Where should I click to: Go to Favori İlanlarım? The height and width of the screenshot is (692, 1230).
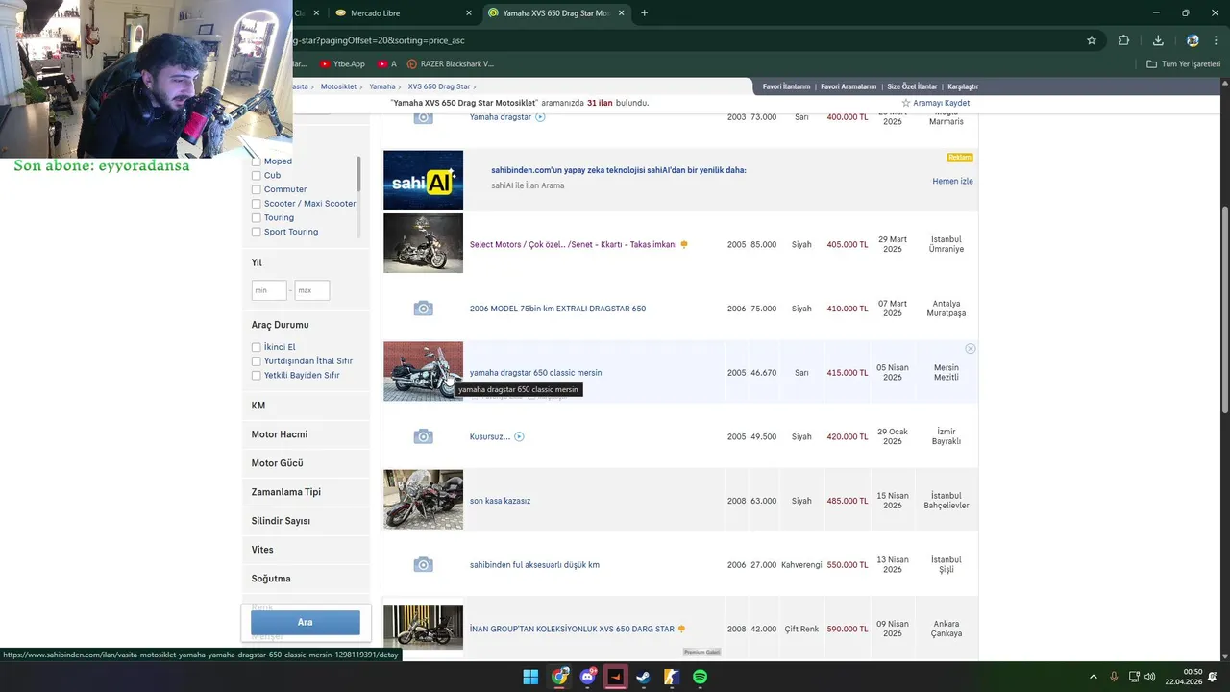(x=786, y=86)
